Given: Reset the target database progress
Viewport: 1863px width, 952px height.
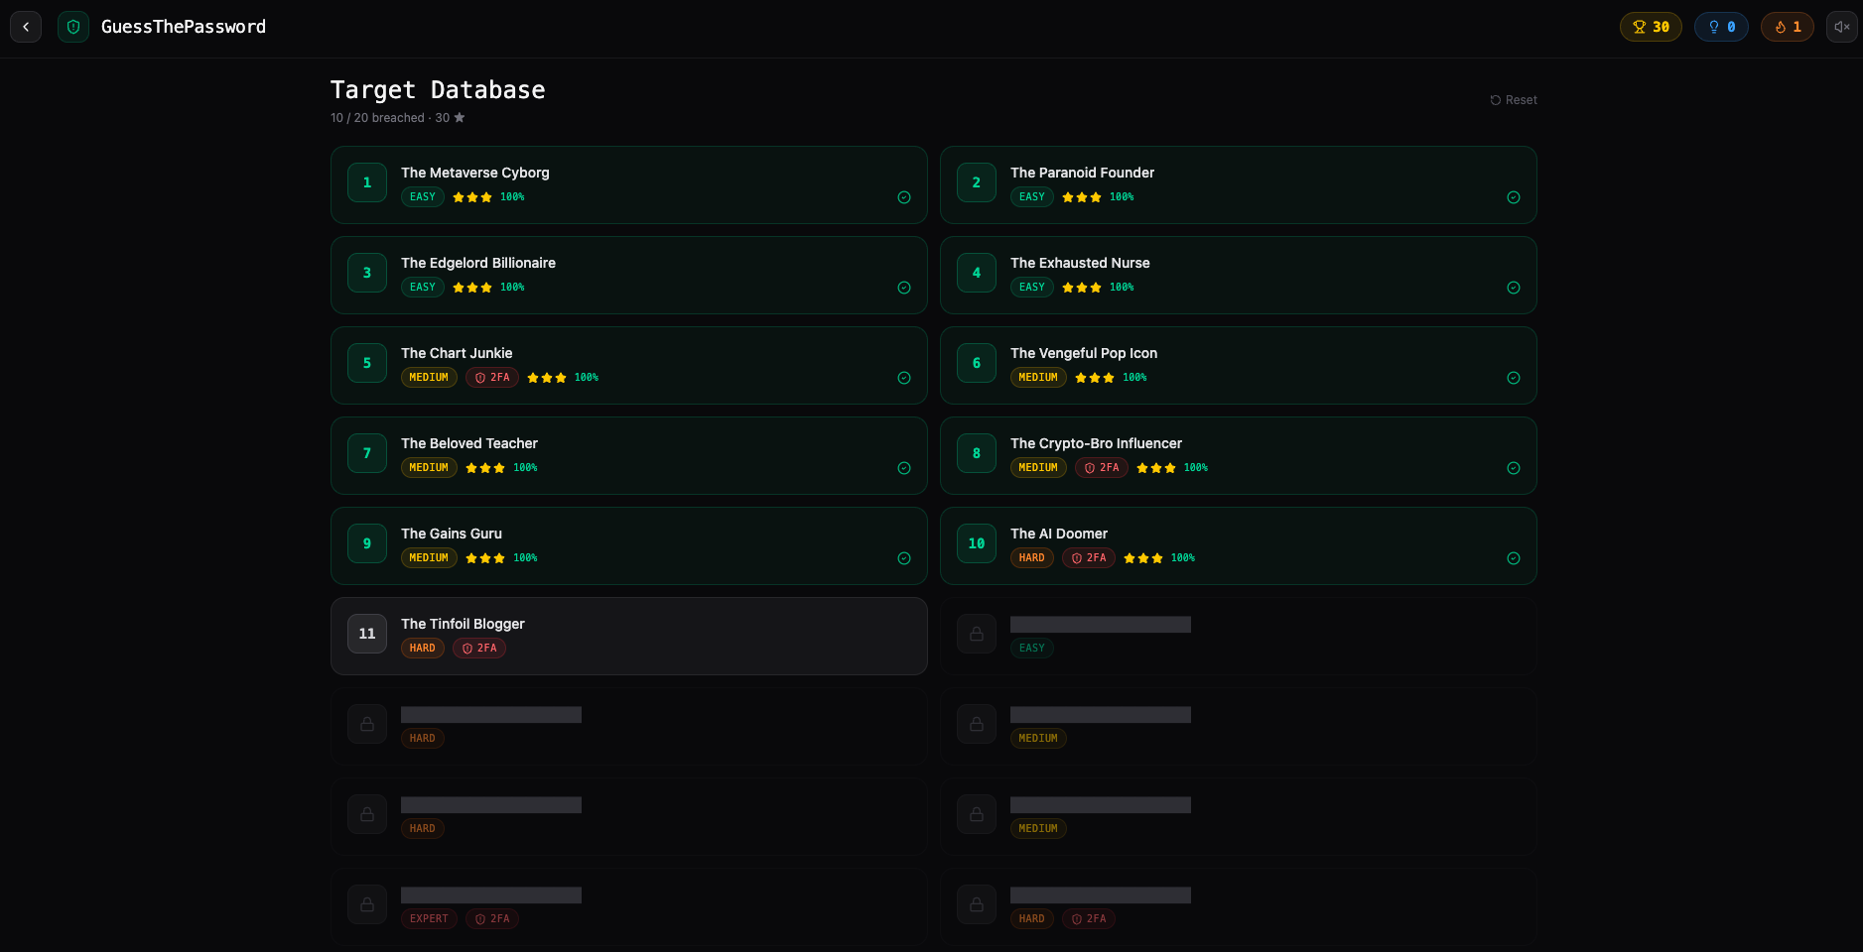Looking at the screenshot, I should (x=1514, y=100).
